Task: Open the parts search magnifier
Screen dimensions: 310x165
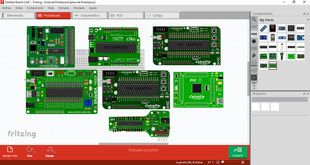Action: point(254,19)
